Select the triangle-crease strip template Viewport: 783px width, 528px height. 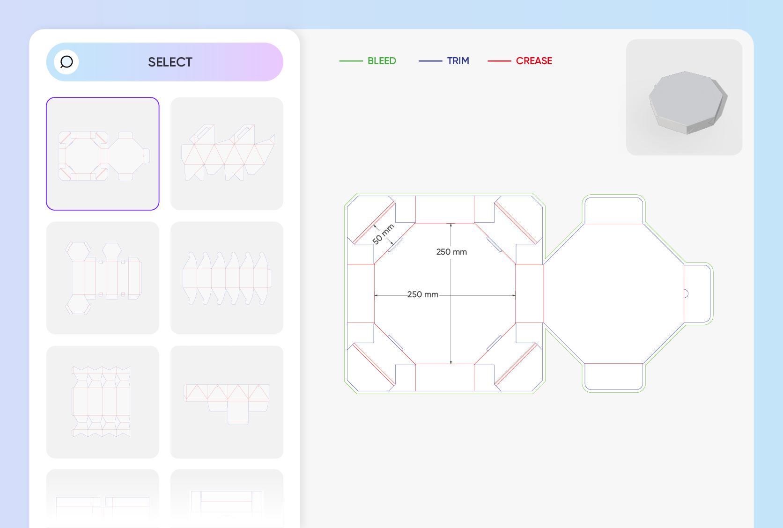click(x=227, y=402)
